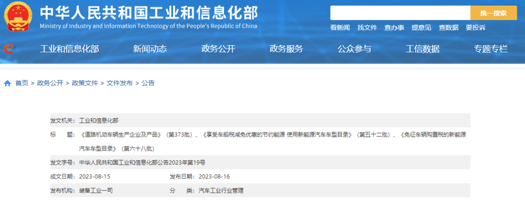Open the 找文件 quick link
This screenshot has height=207, width=525.
point(367,28)
